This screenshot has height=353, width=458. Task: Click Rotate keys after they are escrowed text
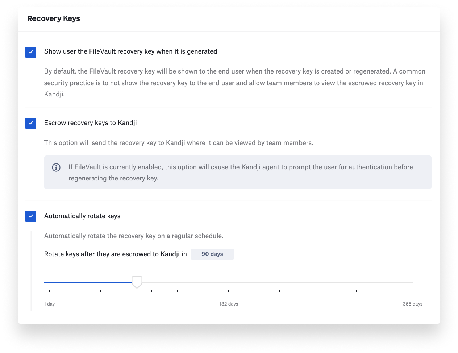(x=115, y=254)
